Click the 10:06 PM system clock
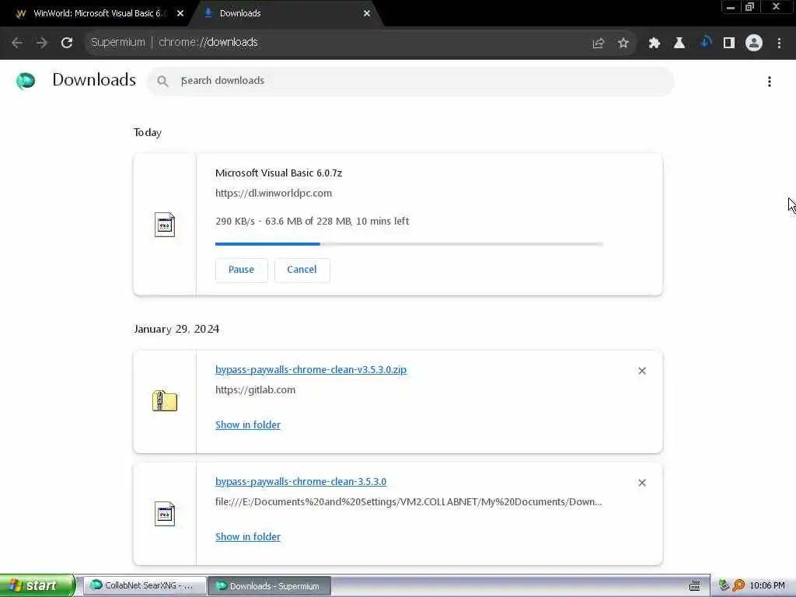 click(x=767, y=585)
